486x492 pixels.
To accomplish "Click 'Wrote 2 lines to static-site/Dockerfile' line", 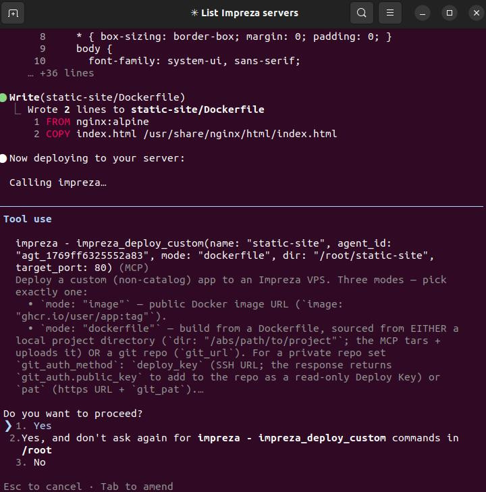I will point(146,109).
